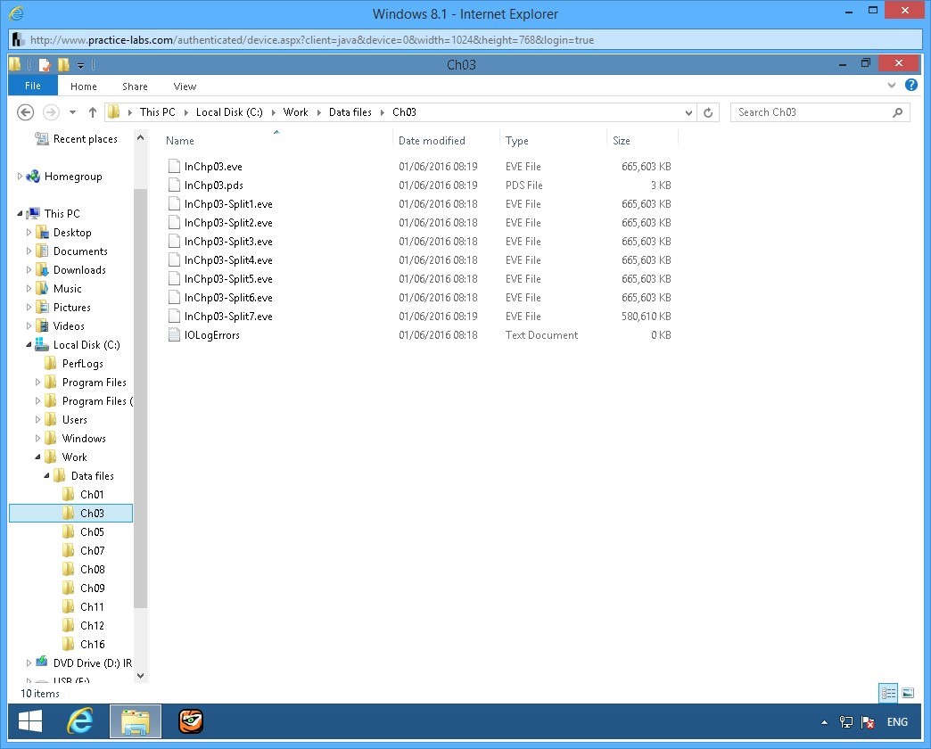Open the InChp03.pds file icon
Image resolution: width=931 pixels, height=749 pixels.
[x=175, y=185]
